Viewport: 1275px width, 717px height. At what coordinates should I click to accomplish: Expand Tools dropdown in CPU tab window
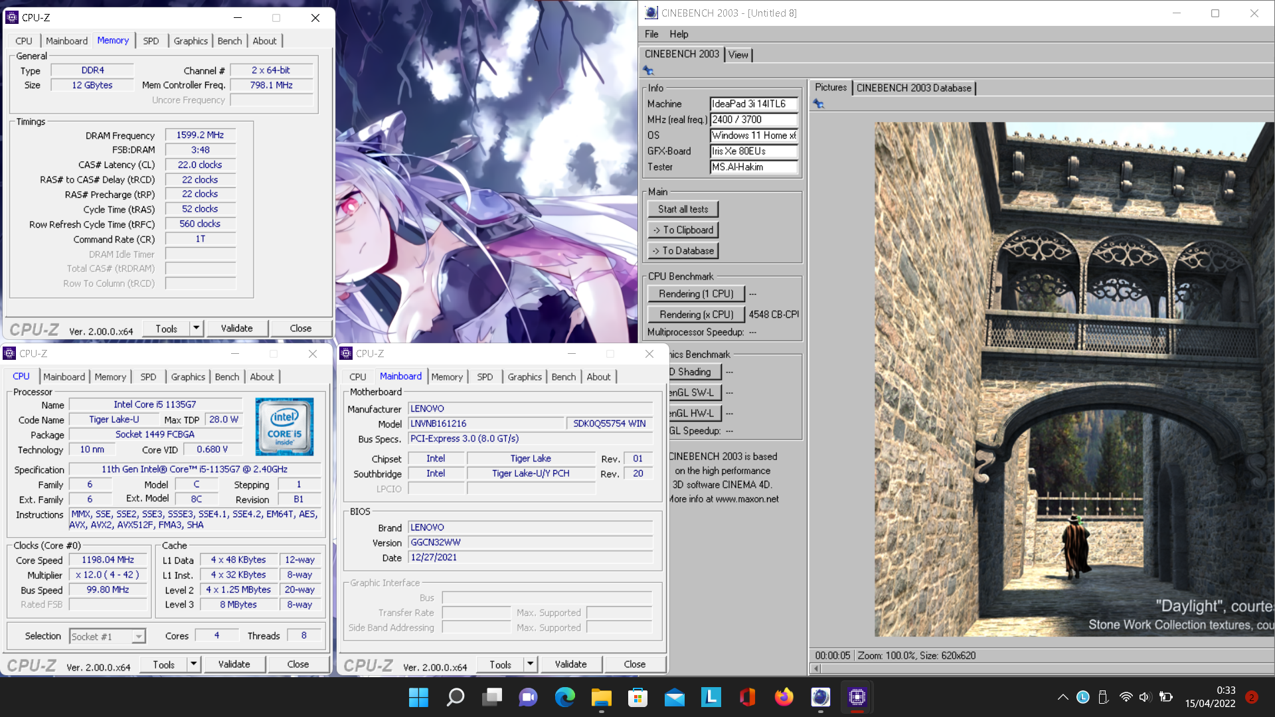click(193, 664)
